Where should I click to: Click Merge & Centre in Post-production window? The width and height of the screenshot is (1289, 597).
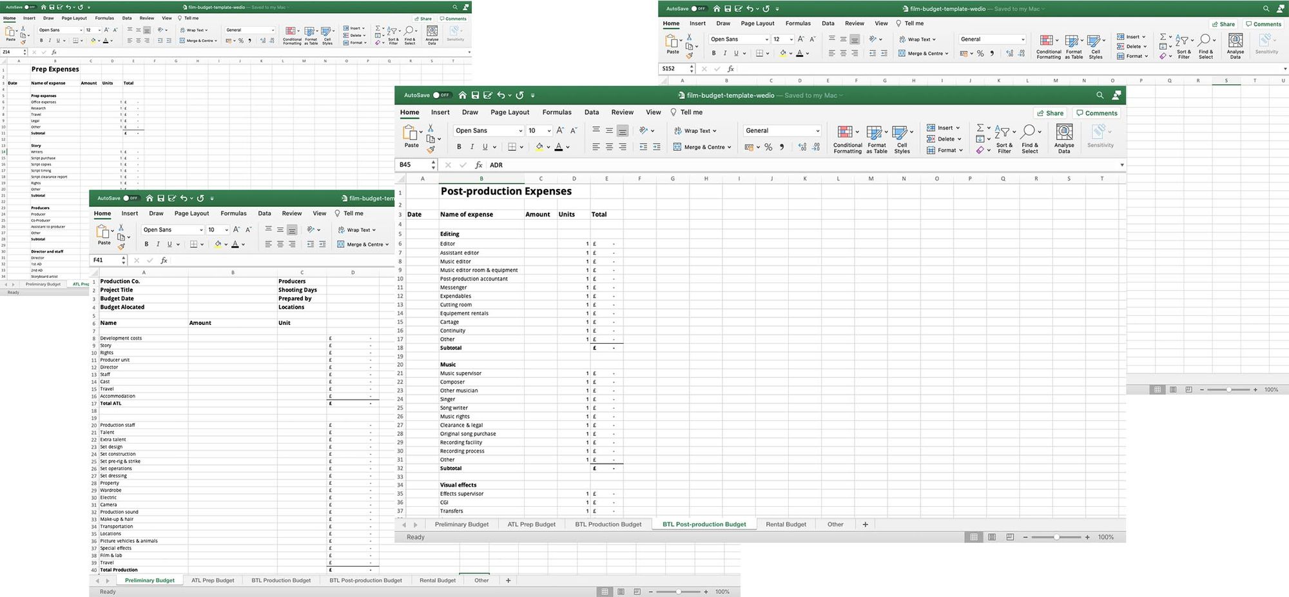click(x=702, y=147)
